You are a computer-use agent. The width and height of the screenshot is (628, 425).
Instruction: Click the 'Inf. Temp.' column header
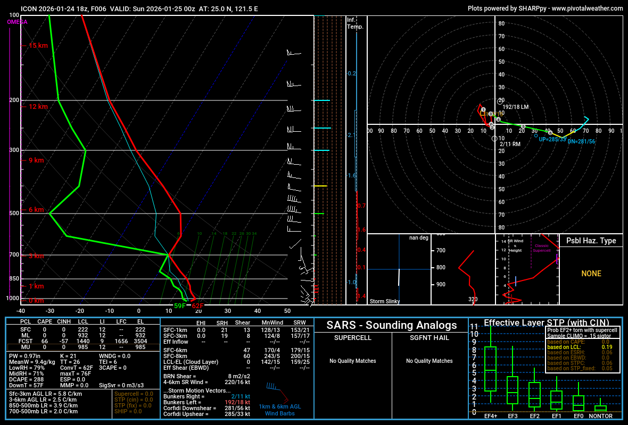[356, 23]
